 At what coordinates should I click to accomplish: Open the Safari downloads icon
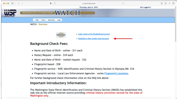pyautogui.click(x=162, y=3)
